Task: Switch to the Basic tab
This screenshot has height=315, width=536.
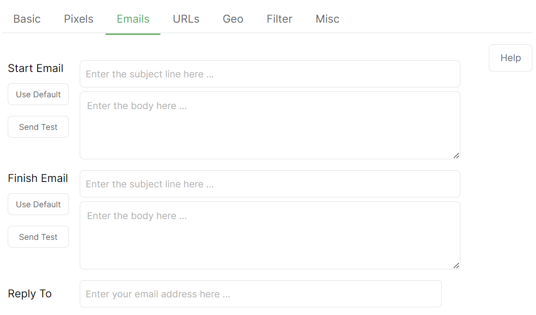Action: coord(27,19)
